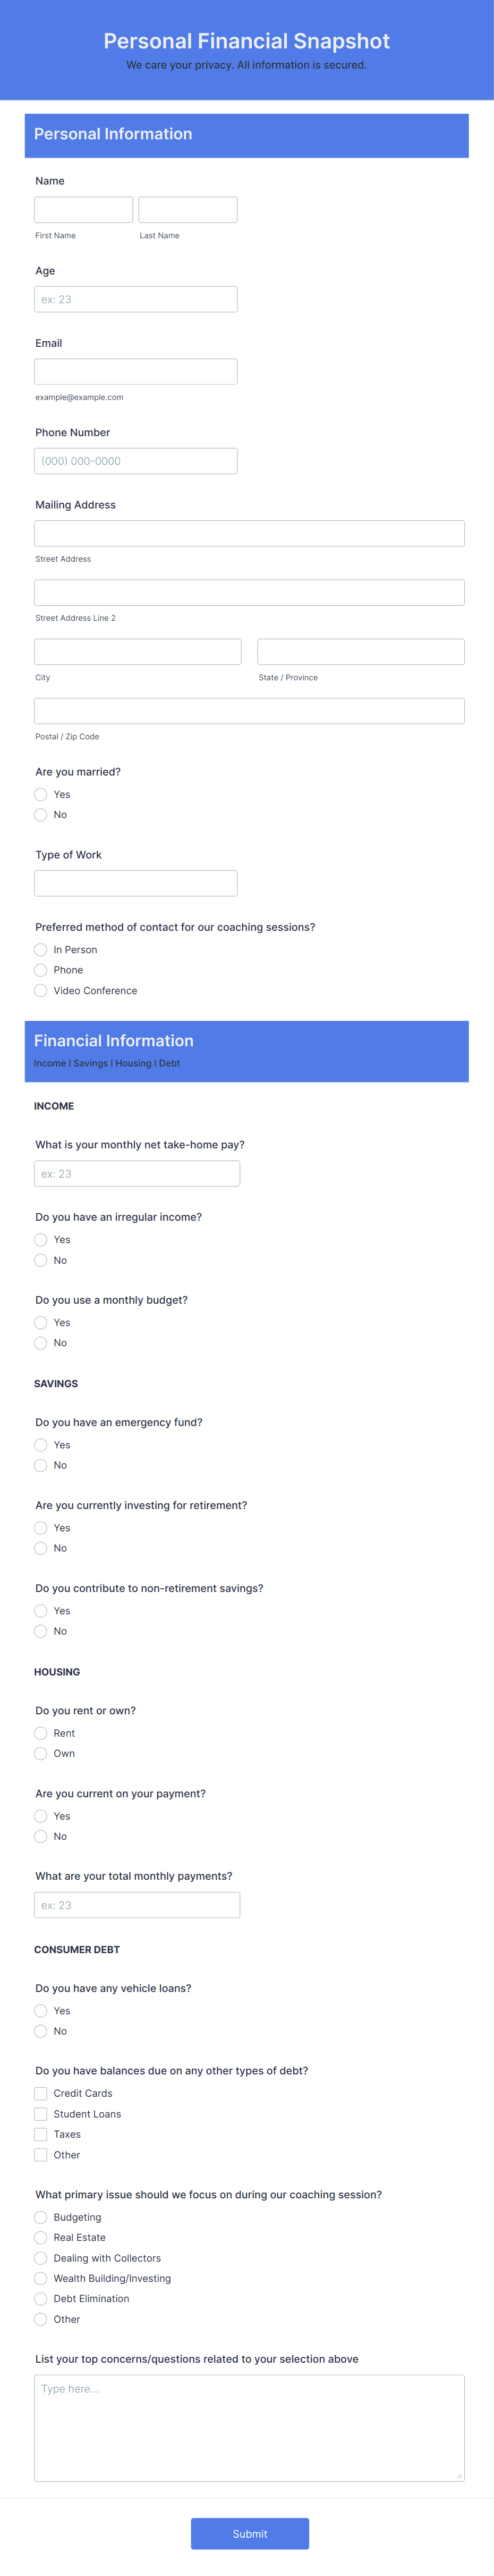Select Yes for vehicle loans question
The width and height of the screenshot is (494, 2576).
click(x=40, y=2010)
